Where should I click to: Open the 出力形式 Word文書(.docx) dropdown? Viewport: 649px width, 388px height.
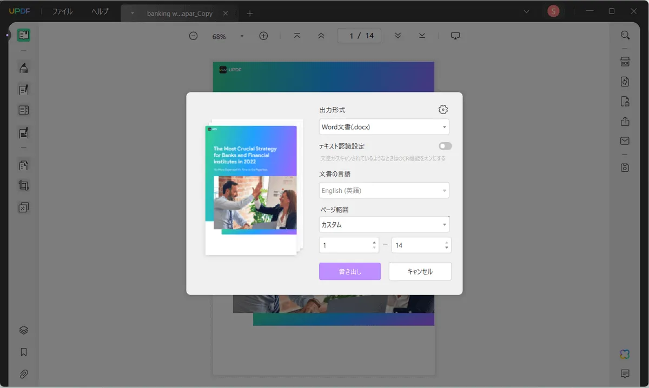(x=384, y=127)
